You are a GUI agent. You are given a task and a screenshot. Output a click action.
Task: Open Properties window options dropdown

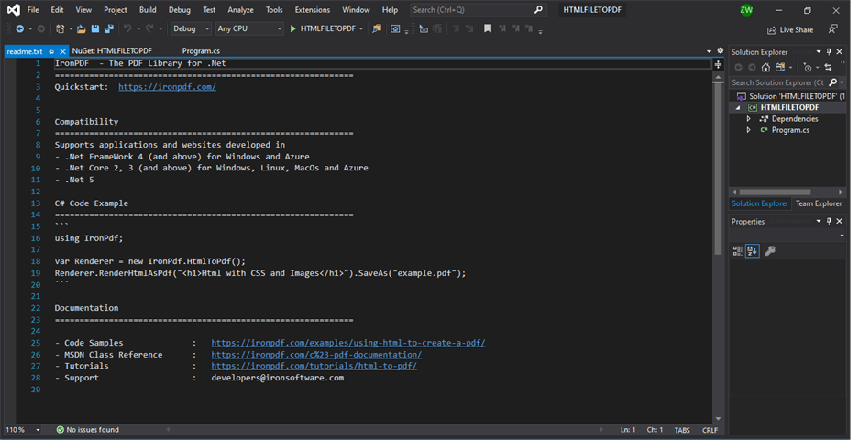[819, 221]
